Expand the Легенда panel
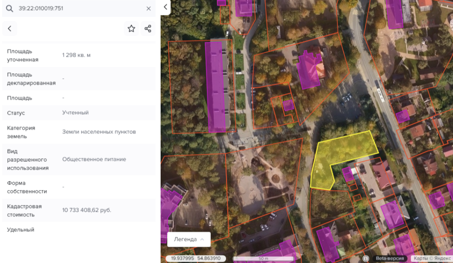This screenshot has width=453, height=263. 189,239
